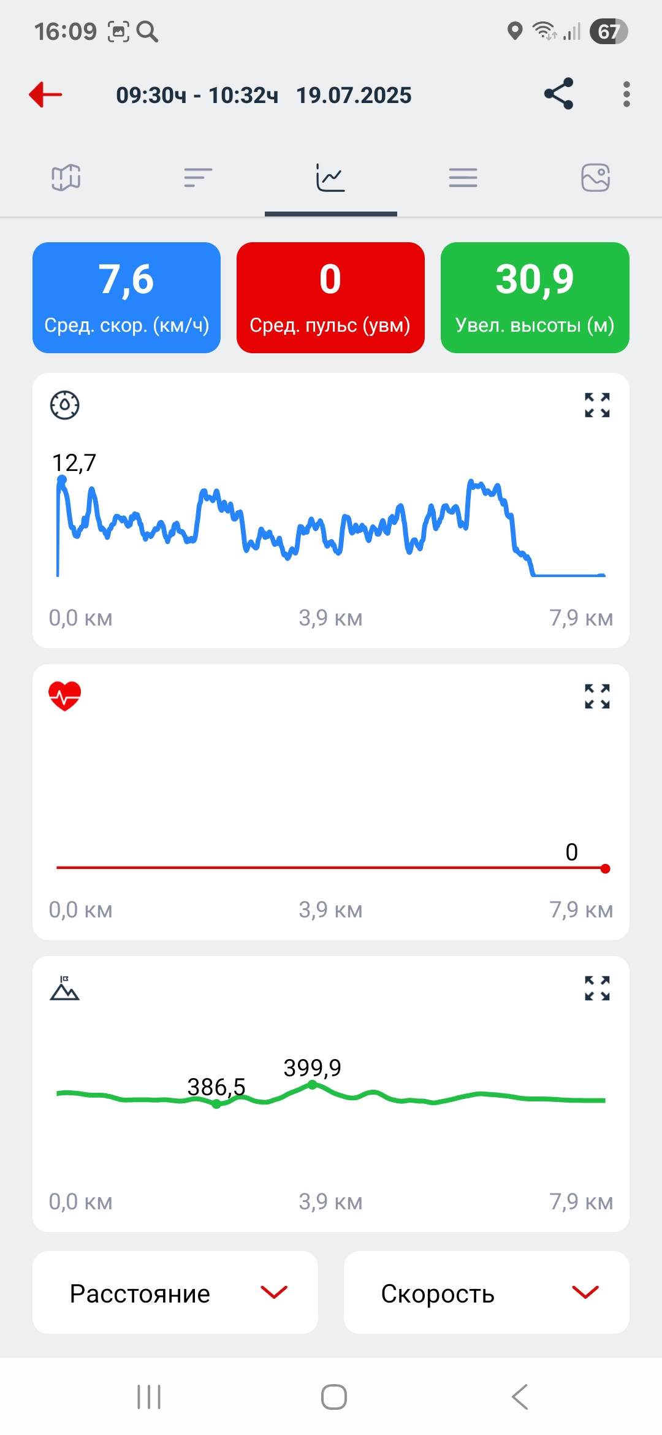Open the three-dot overflow menu

(626, 94)
